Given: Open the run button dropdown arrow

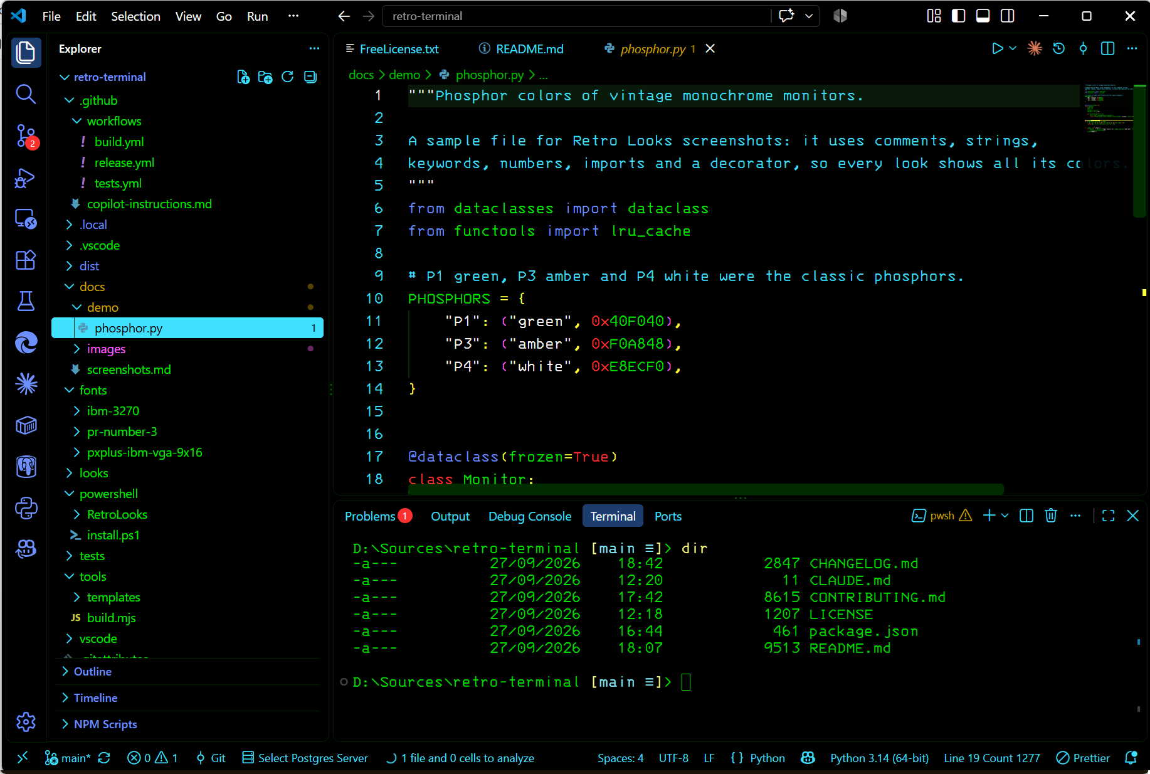Looking at the screenshot, I should (1013, 48).
